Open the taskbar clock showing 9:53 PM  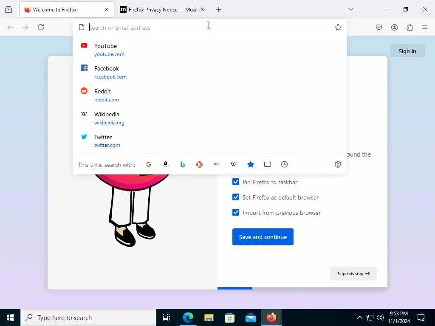click(398, 318)
